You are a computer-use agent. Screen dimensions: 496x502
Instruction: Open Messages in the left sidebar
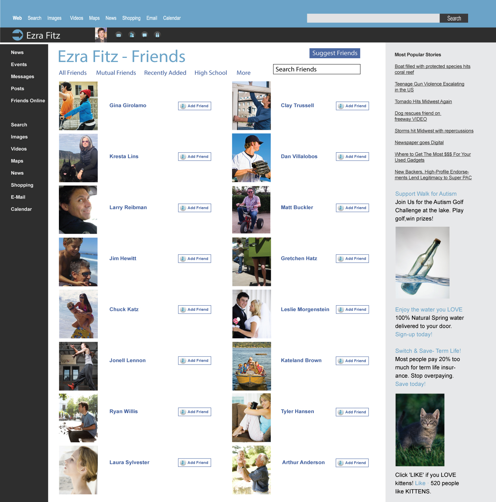coord(22,76)
